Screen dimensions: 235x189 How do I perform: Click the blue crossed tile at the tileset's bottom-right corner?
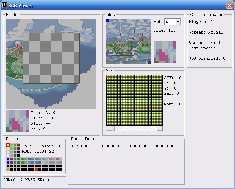click(x=150, y=62)
